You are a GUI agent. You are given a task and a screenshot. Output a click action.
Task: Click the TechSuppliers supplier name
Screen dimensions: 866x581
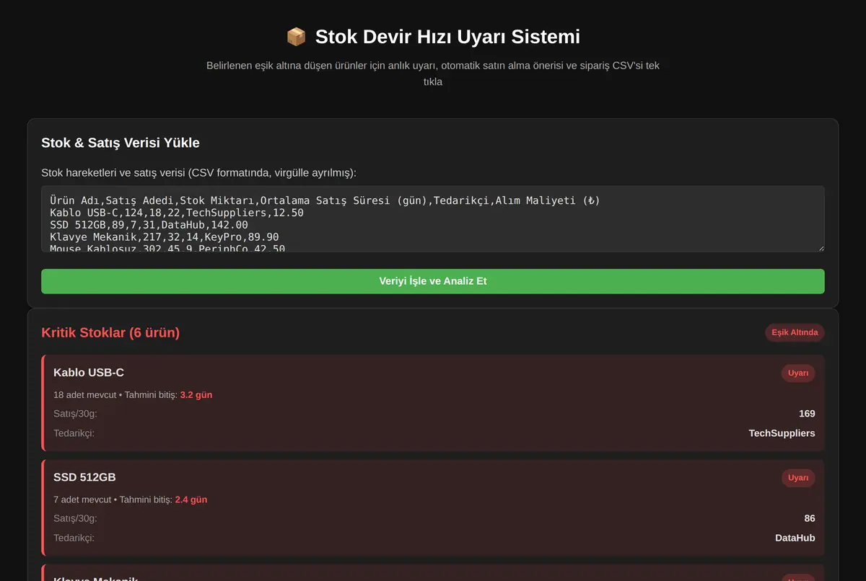[x=782, y=433]
